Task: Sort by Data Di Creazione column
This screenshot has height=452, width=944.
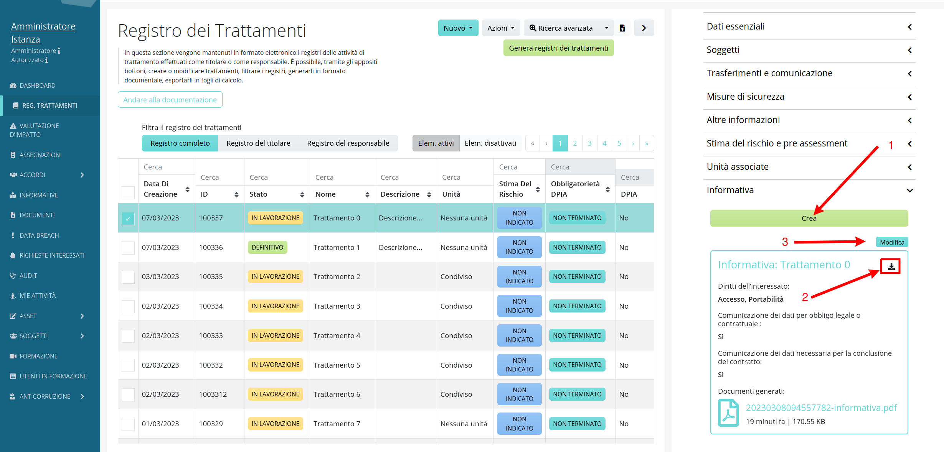Action: [187, 189]
